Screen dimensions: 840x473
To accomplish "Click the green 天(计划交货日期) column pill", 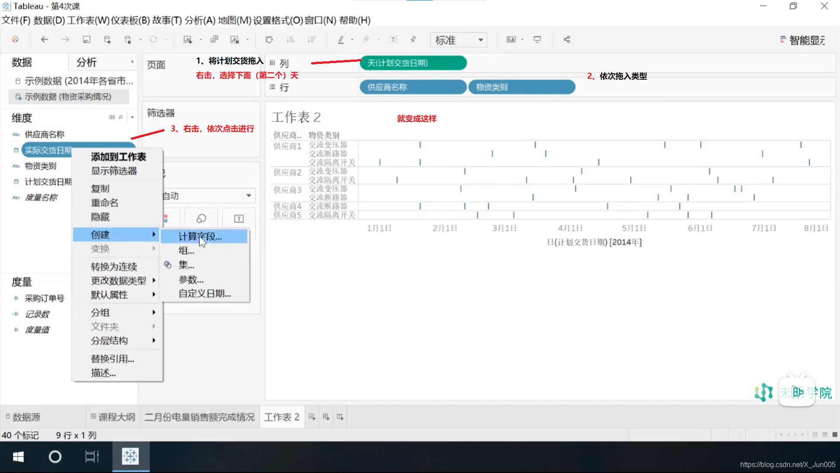I will (413, 63).
